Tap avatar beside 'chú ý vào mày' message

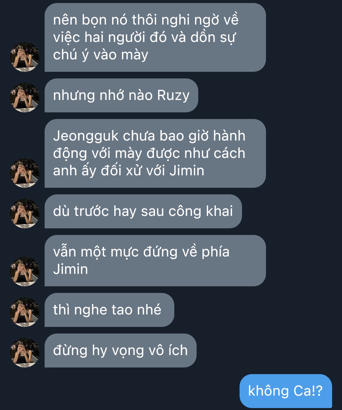pyautogui.click(x=25, y=57)
